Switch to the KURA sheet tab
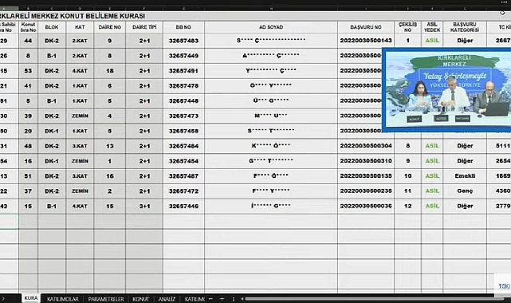The height and width of the screenshot is (303, 511). [31, 298]
